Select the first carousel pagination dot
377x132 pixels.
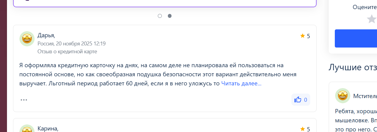click(160, 16)
